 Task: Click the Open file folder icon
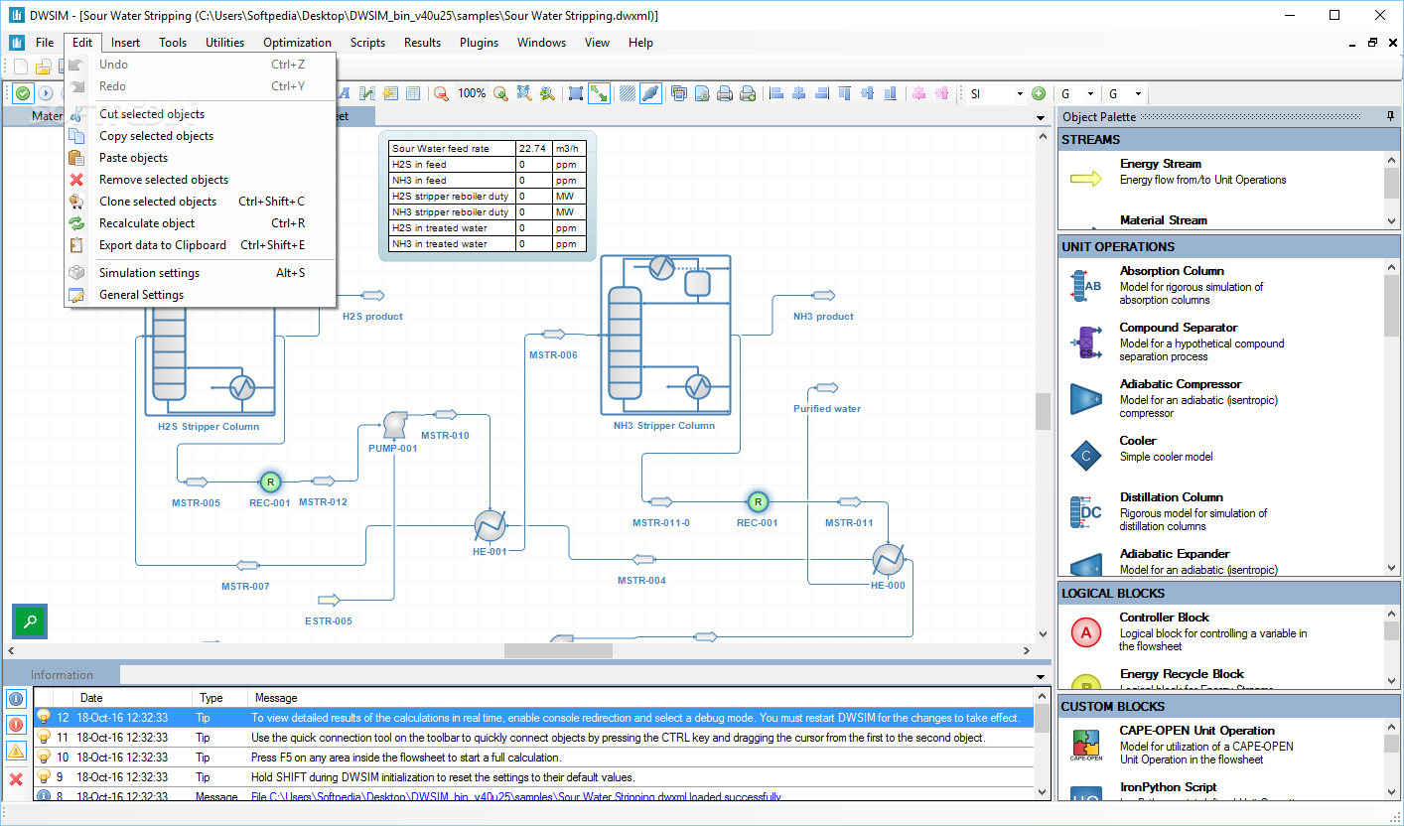(x=43, y=68)
